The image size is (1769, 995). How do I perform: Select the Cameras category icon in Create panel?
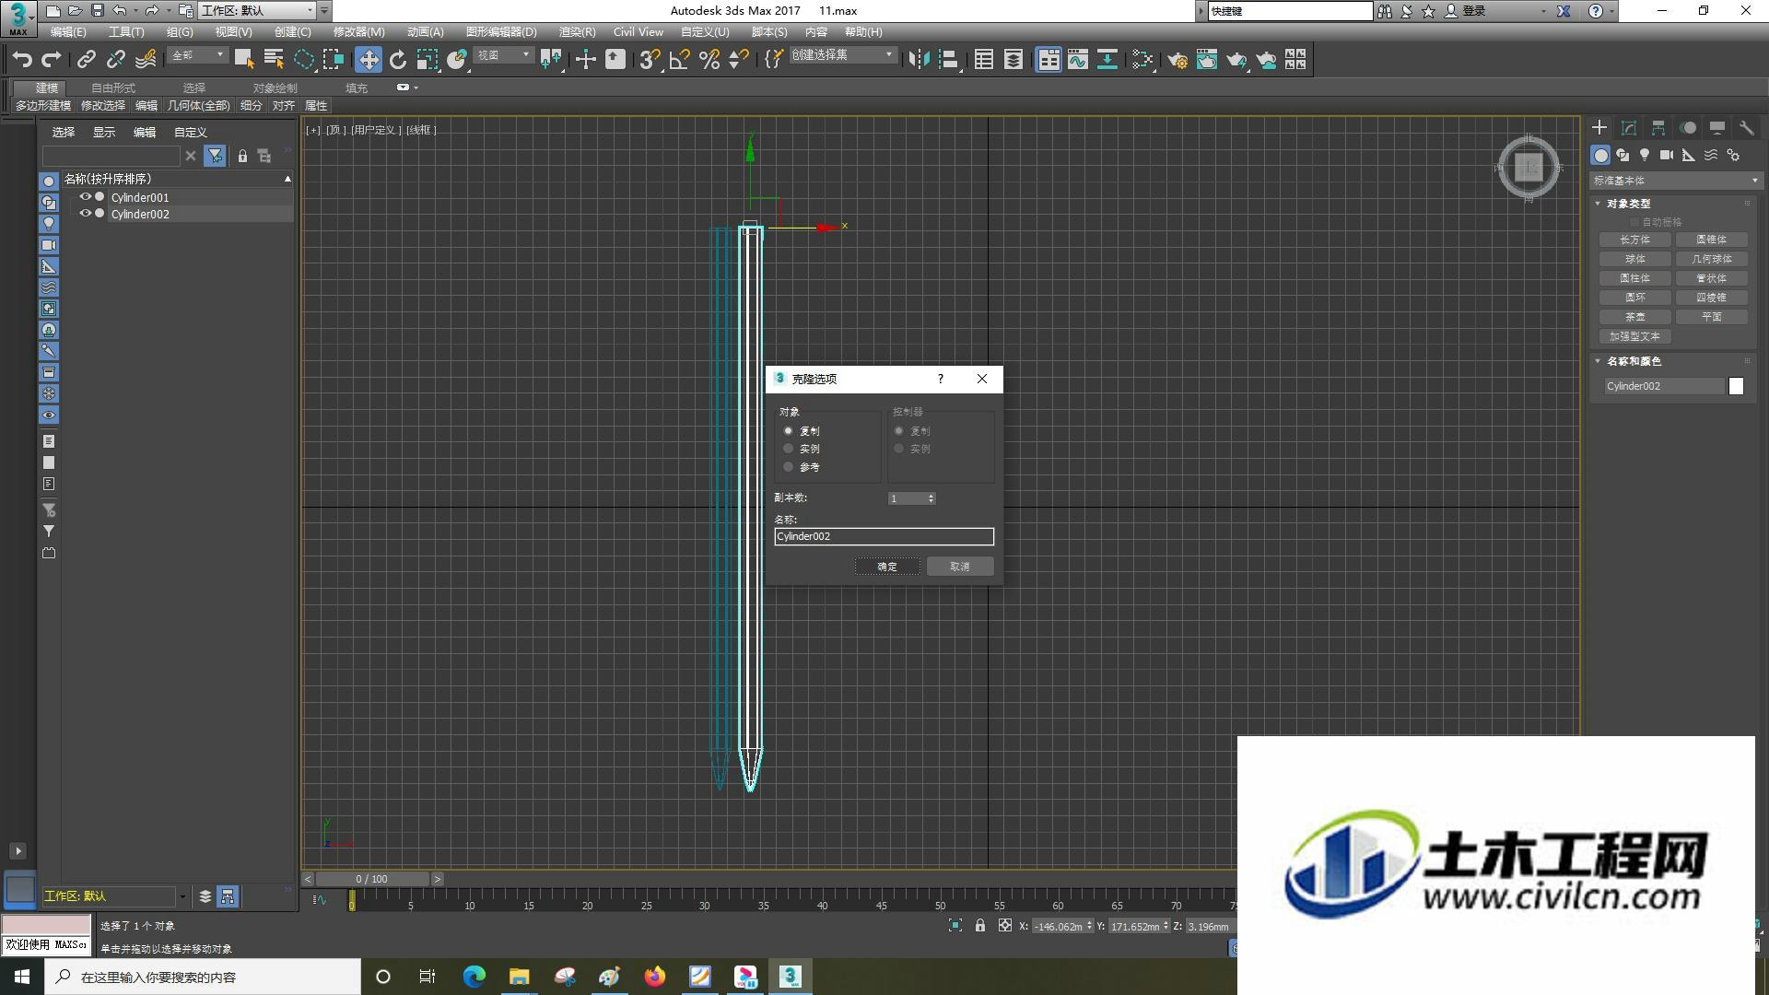[1667, 155]
